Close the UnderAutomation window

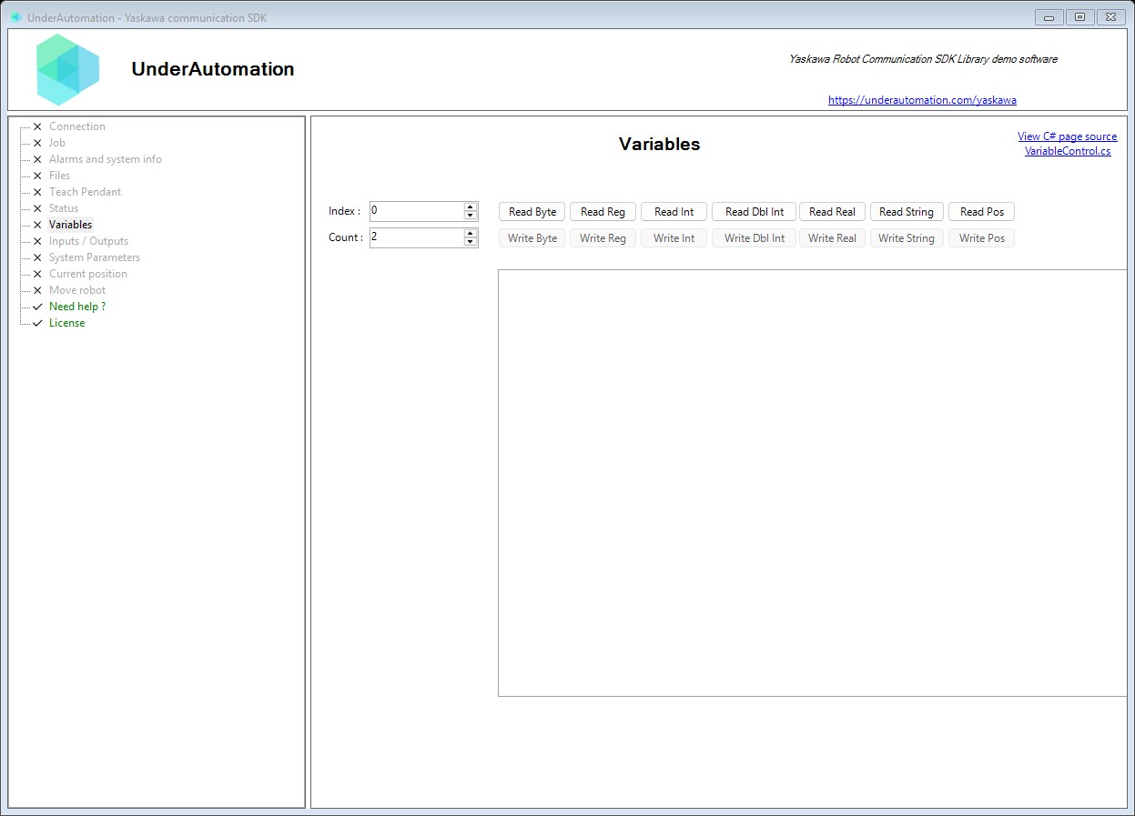[1110, 17]
